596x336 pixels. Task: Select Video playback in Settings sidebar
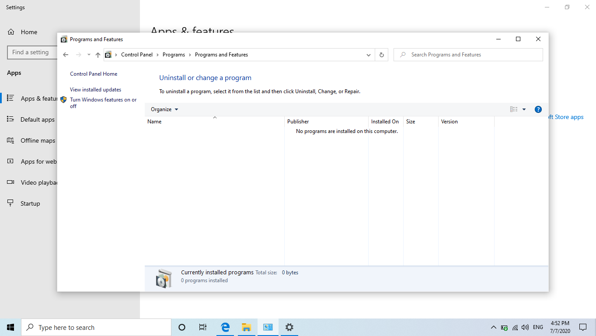[29, 182]
